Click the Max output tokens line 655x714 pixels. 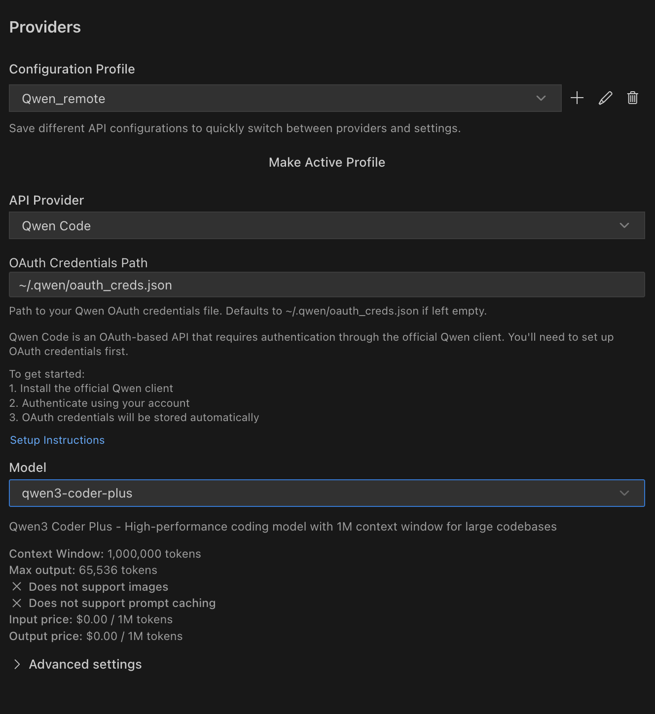tap(83, 570)
